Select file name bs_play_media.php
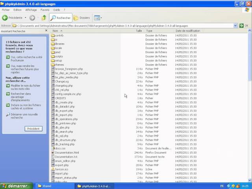 pyautogui.click(x=67, y=77)
